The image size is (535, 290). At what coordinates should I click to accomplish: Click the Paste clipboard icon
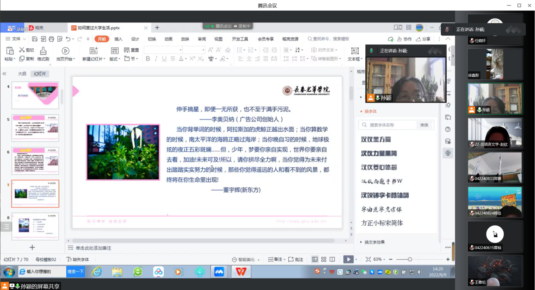pos(9,51)
